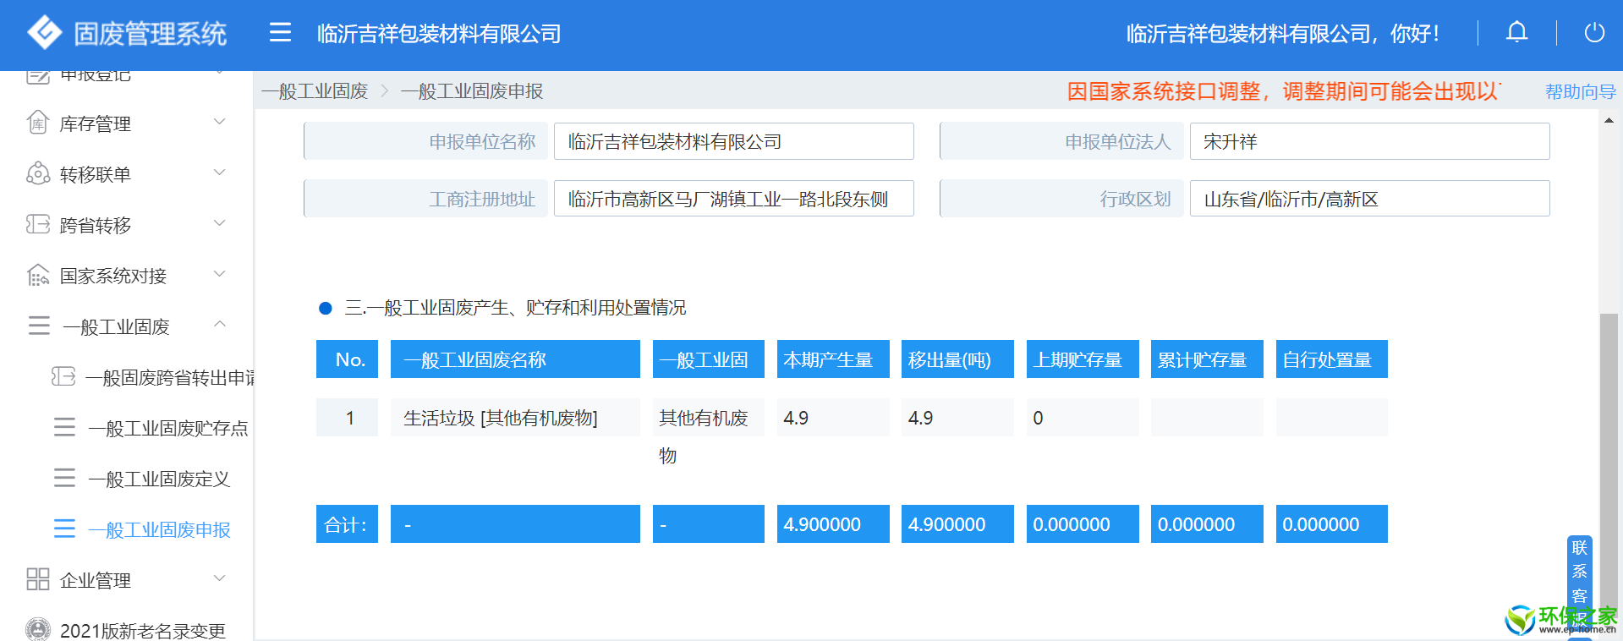
Task: Open the 帮助向导 help link
Action: [x=1579, y=91]
